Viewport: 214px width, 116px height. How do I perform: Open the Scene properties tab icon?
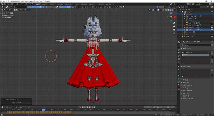point(179,59)
